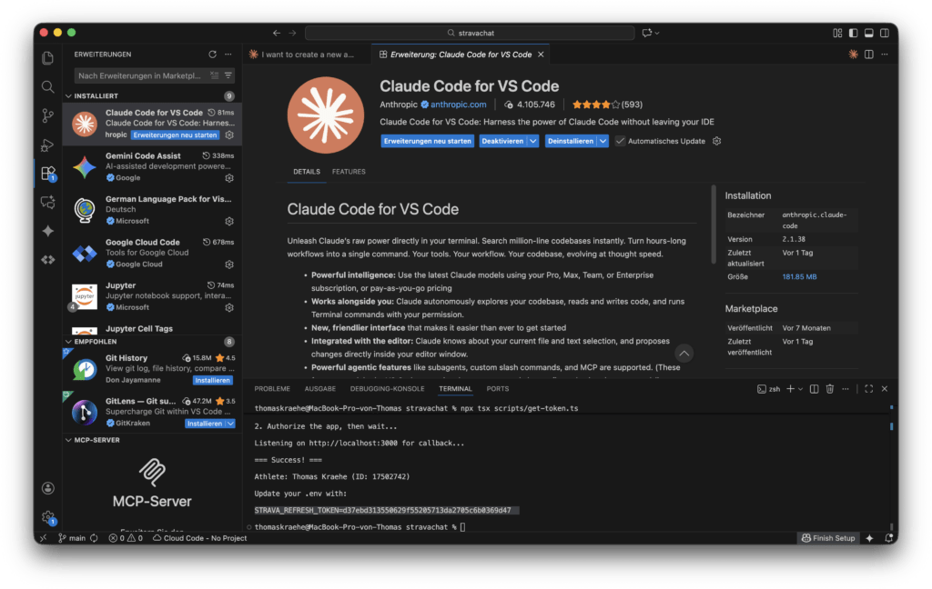
Task: Open anthropic.com publisher link
Action: [x=459, y=105]
